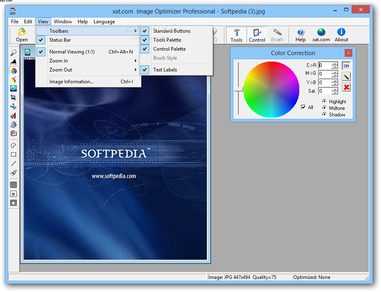This screenshot has height=292, width=381.
Task: Click the app icon in the title bar
Action: point(12,11)
